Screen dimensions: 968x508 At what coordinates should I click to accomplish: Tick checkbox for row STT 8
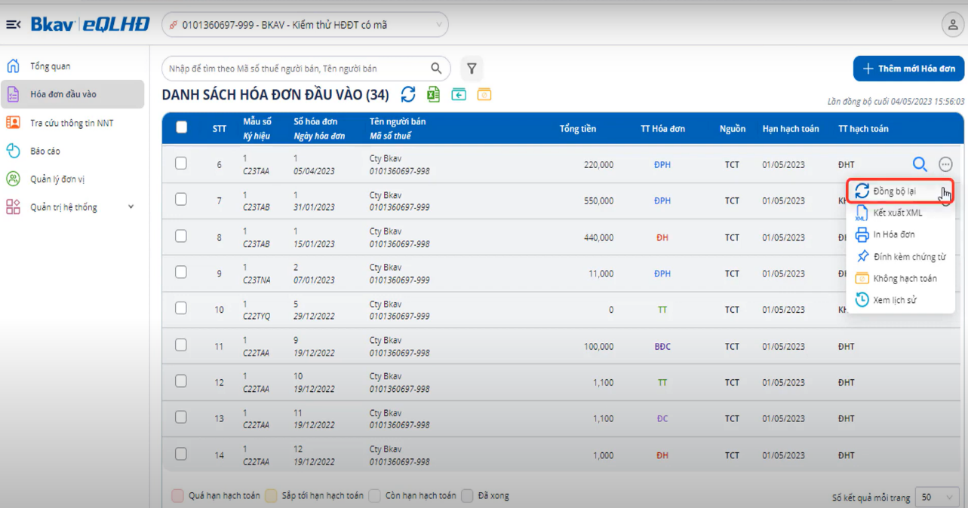tap(181, 236)
